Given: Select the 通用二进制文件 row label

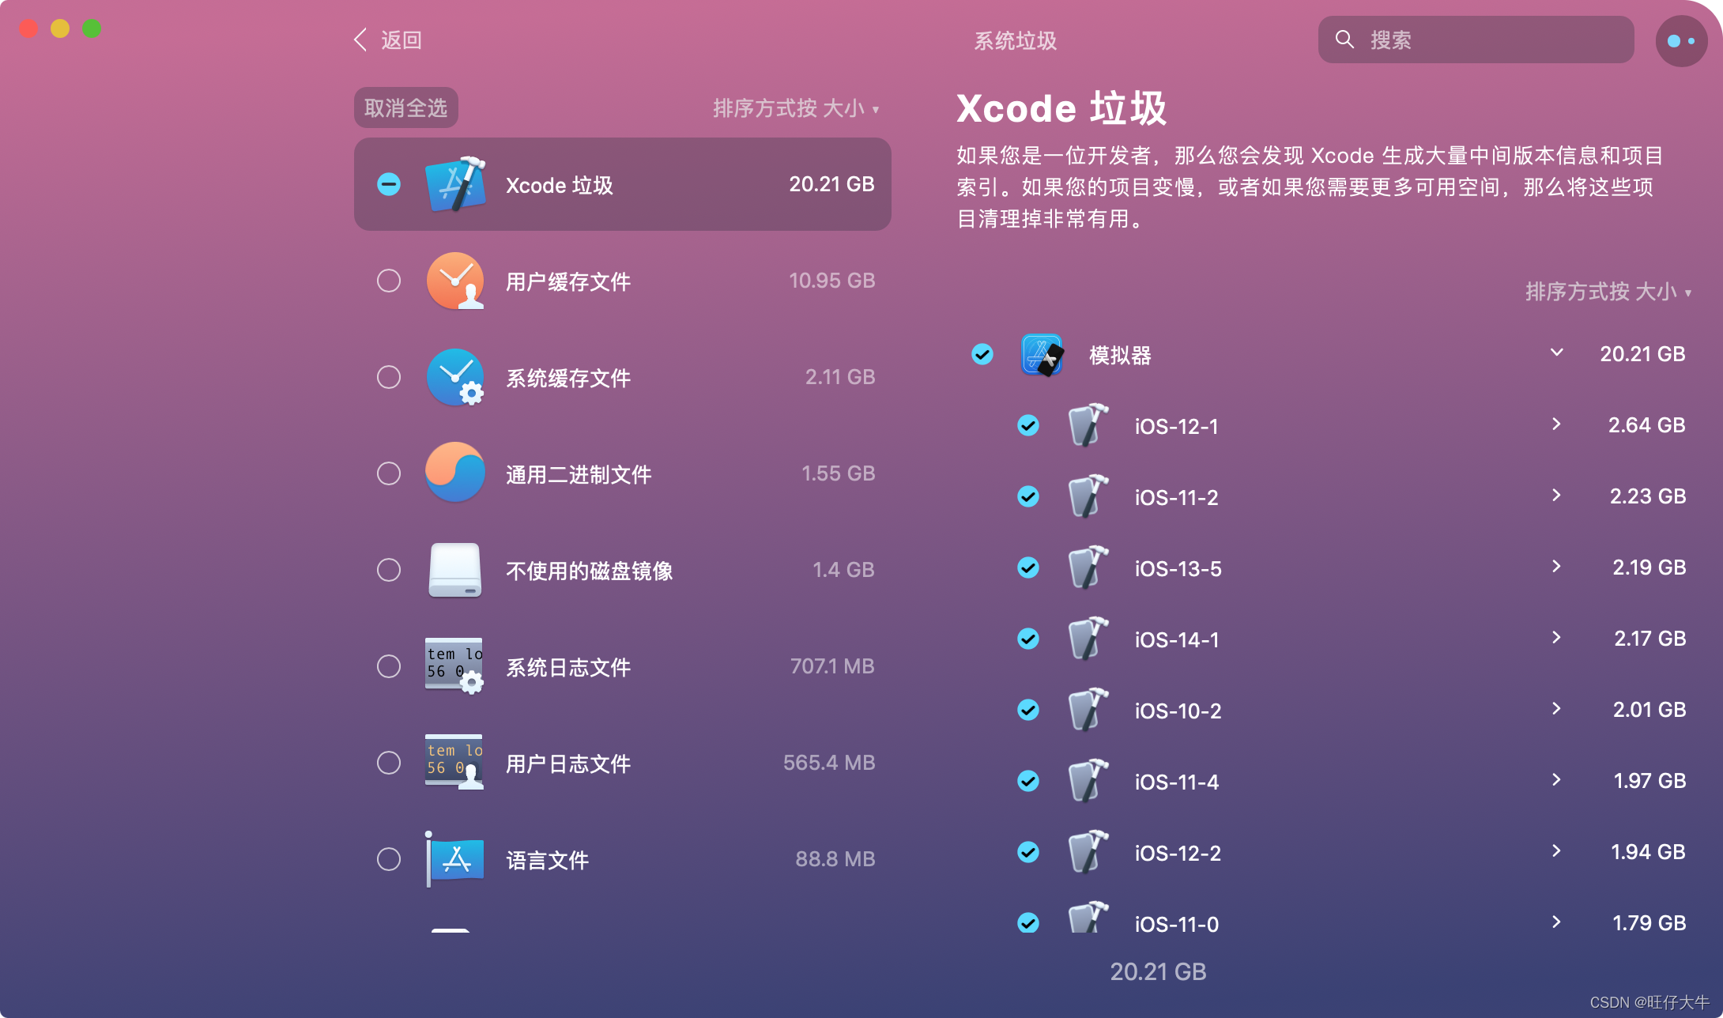Looking at the screenshot, I should click(x=579, y=474).
